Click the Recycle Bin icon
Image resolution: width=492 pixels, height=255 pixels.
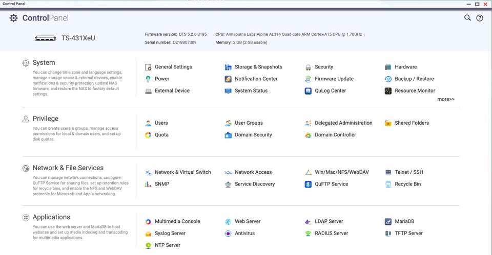(x=388, y=184)
